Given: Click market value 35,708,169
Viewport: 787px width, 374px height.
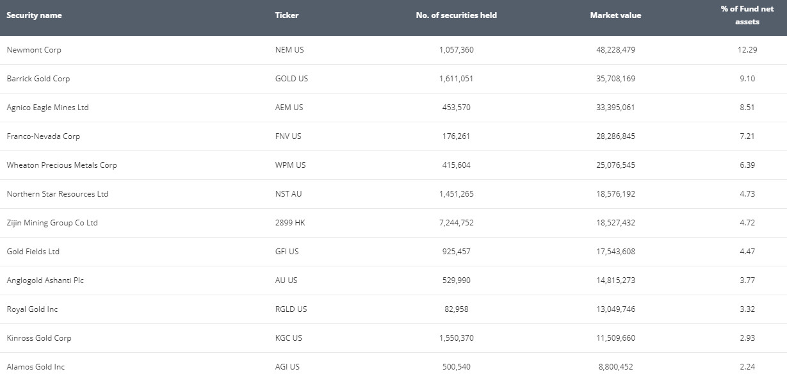Looking at the screenshot, I should pyautogui.click(x=615, y=79).
